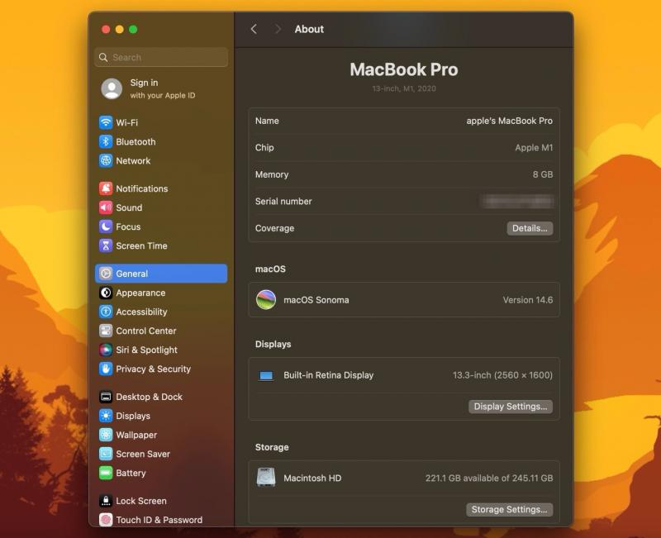The width and height of the screenshot is (661, 538).
Task: Open Battery settings via the green icon
Action: point(106,473)
